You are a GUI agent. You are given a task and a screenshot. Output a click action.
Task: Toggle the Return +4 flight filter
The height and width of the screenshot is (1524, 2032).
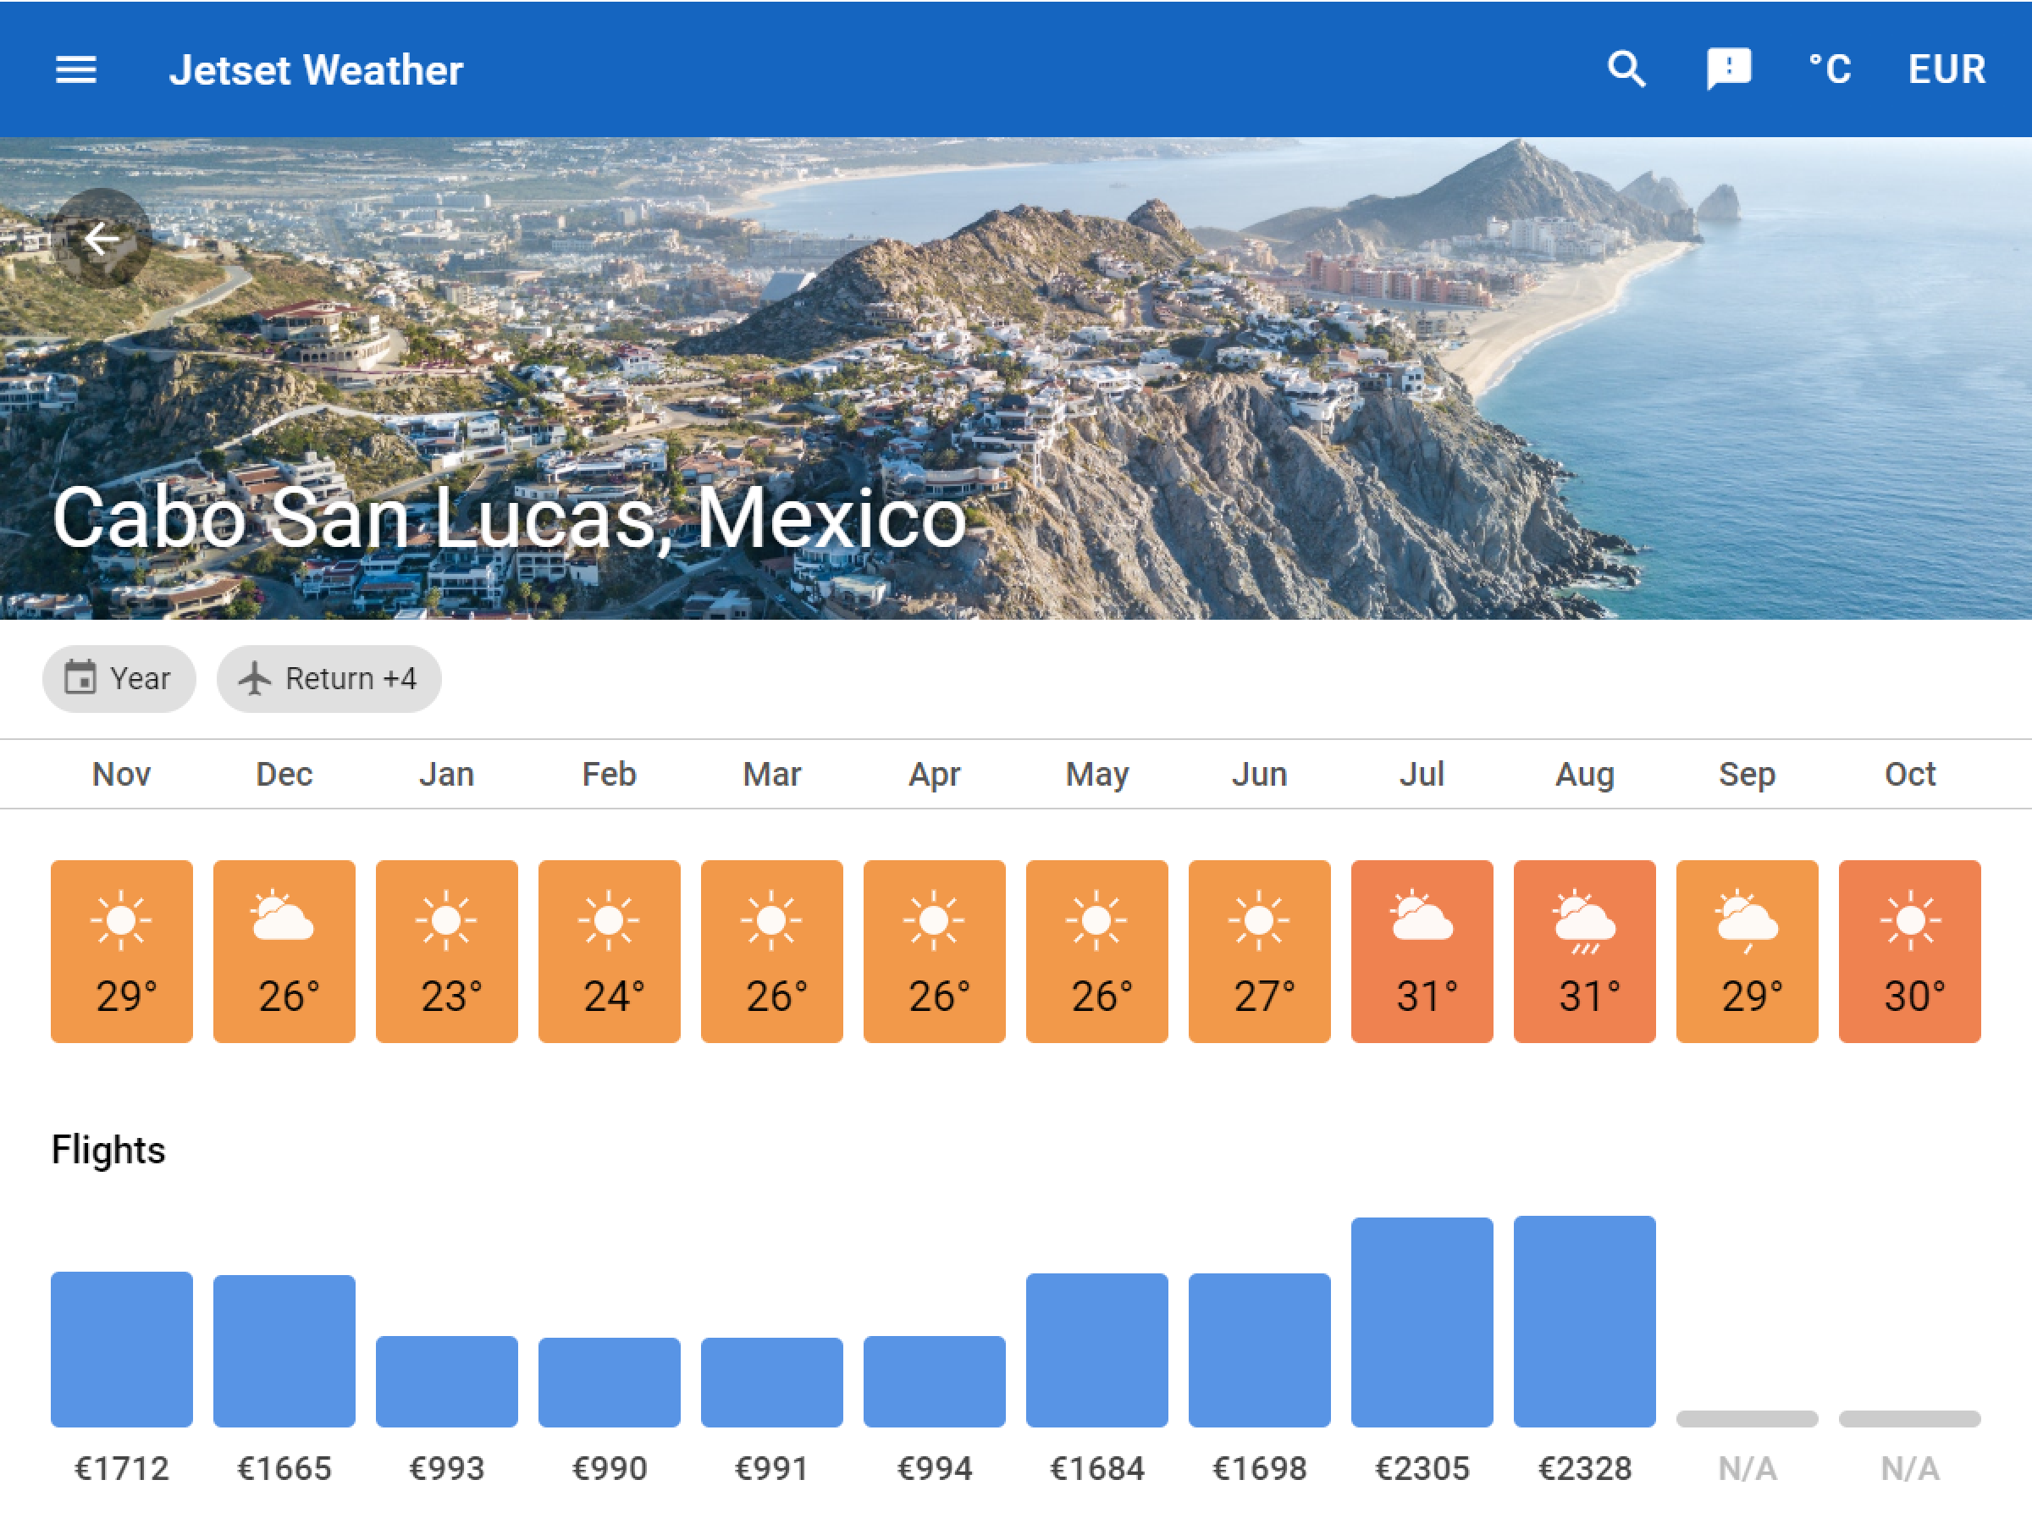[330, 678]
